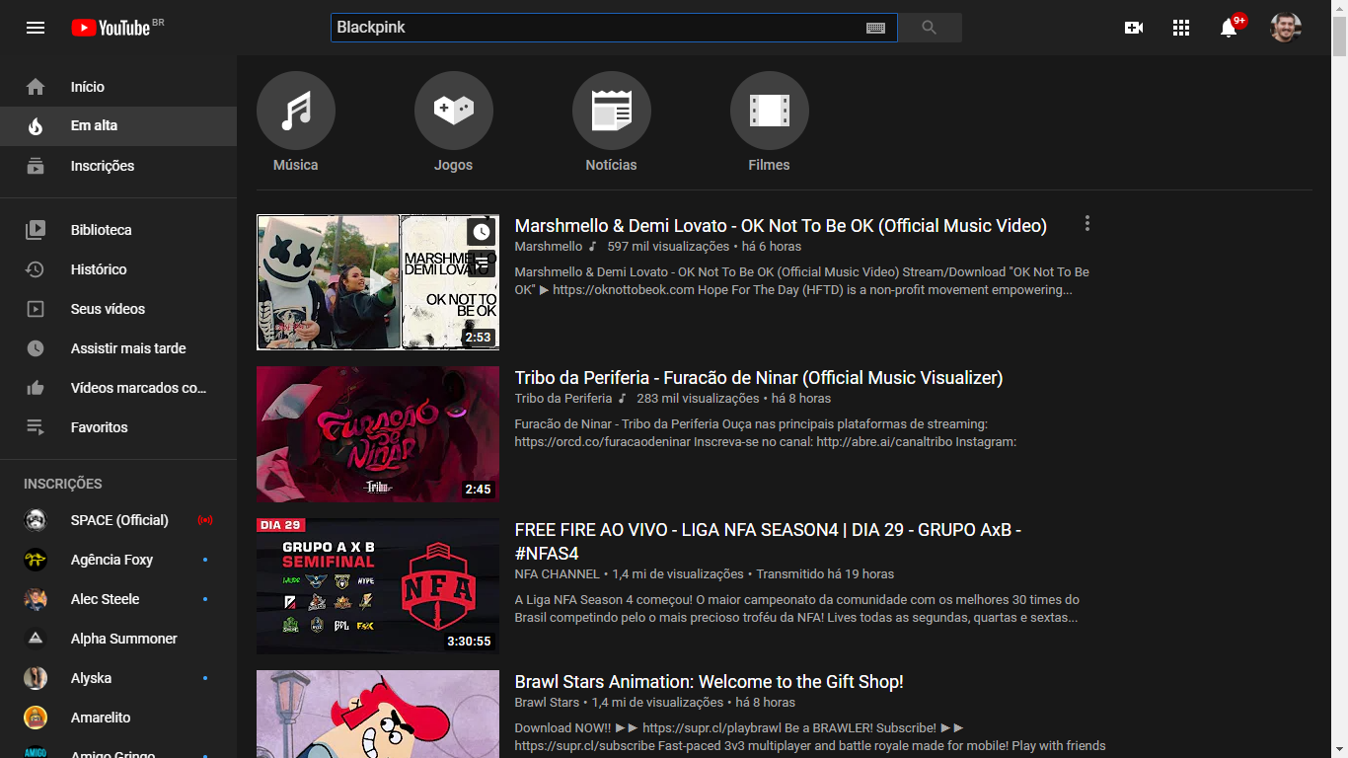Image resolution: width=1348 pixels, height=758 pixels.
Task: Open the Notícias newspaper category icon
Action: pyautogui.click(x=612, y=111)
